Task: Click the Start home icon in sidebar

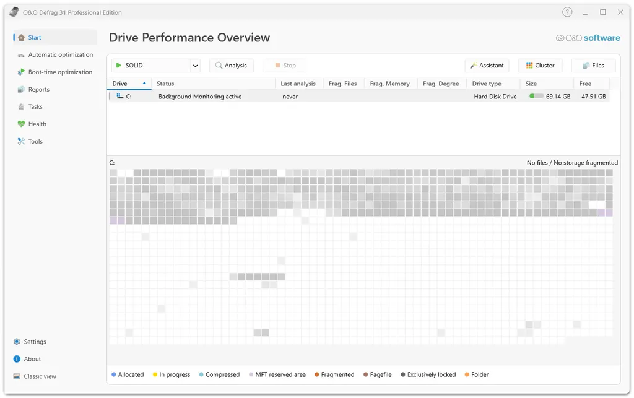Action: point(22,38)
